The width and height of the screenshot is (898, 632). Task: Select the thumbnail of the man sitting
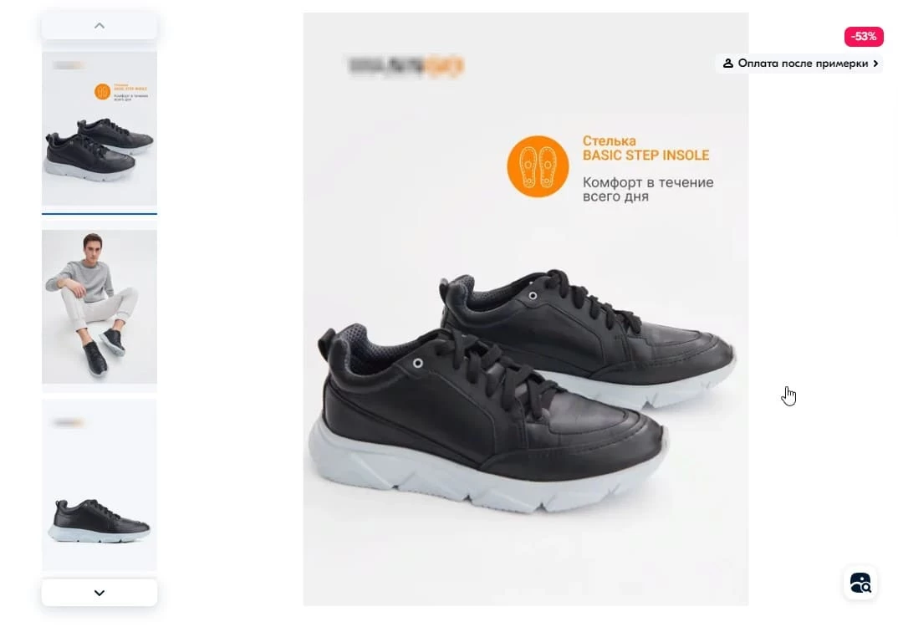point(99,307)
